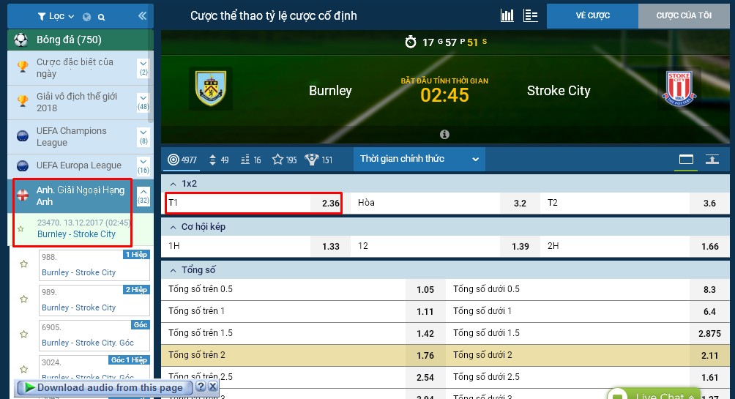The height and width of the screenshot is (399, 735).
Task: Bet on 12 at 1.39
Action: click(x=445, y=246)
